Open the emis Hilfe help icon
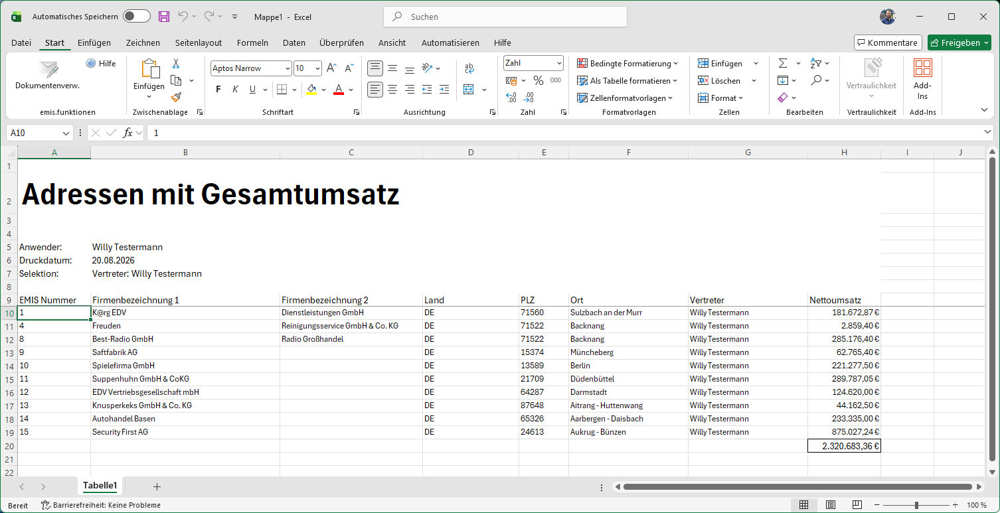1000x513 pixels. click(x=101, y=64)
